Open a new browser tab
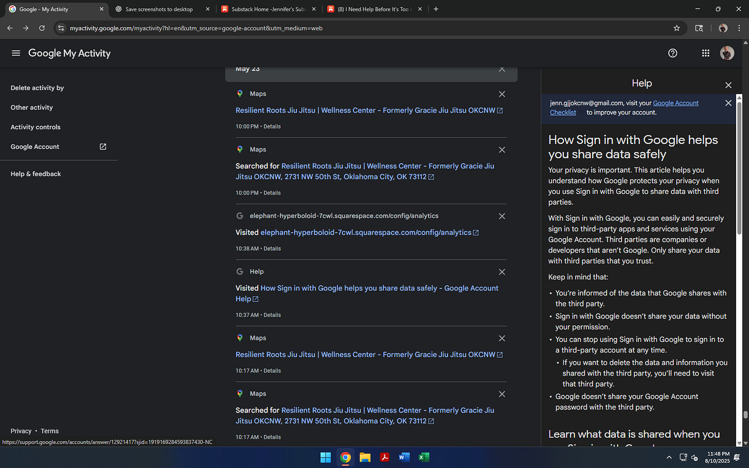The height and width of the screenshot is (468, 749). tap(436, 9)
